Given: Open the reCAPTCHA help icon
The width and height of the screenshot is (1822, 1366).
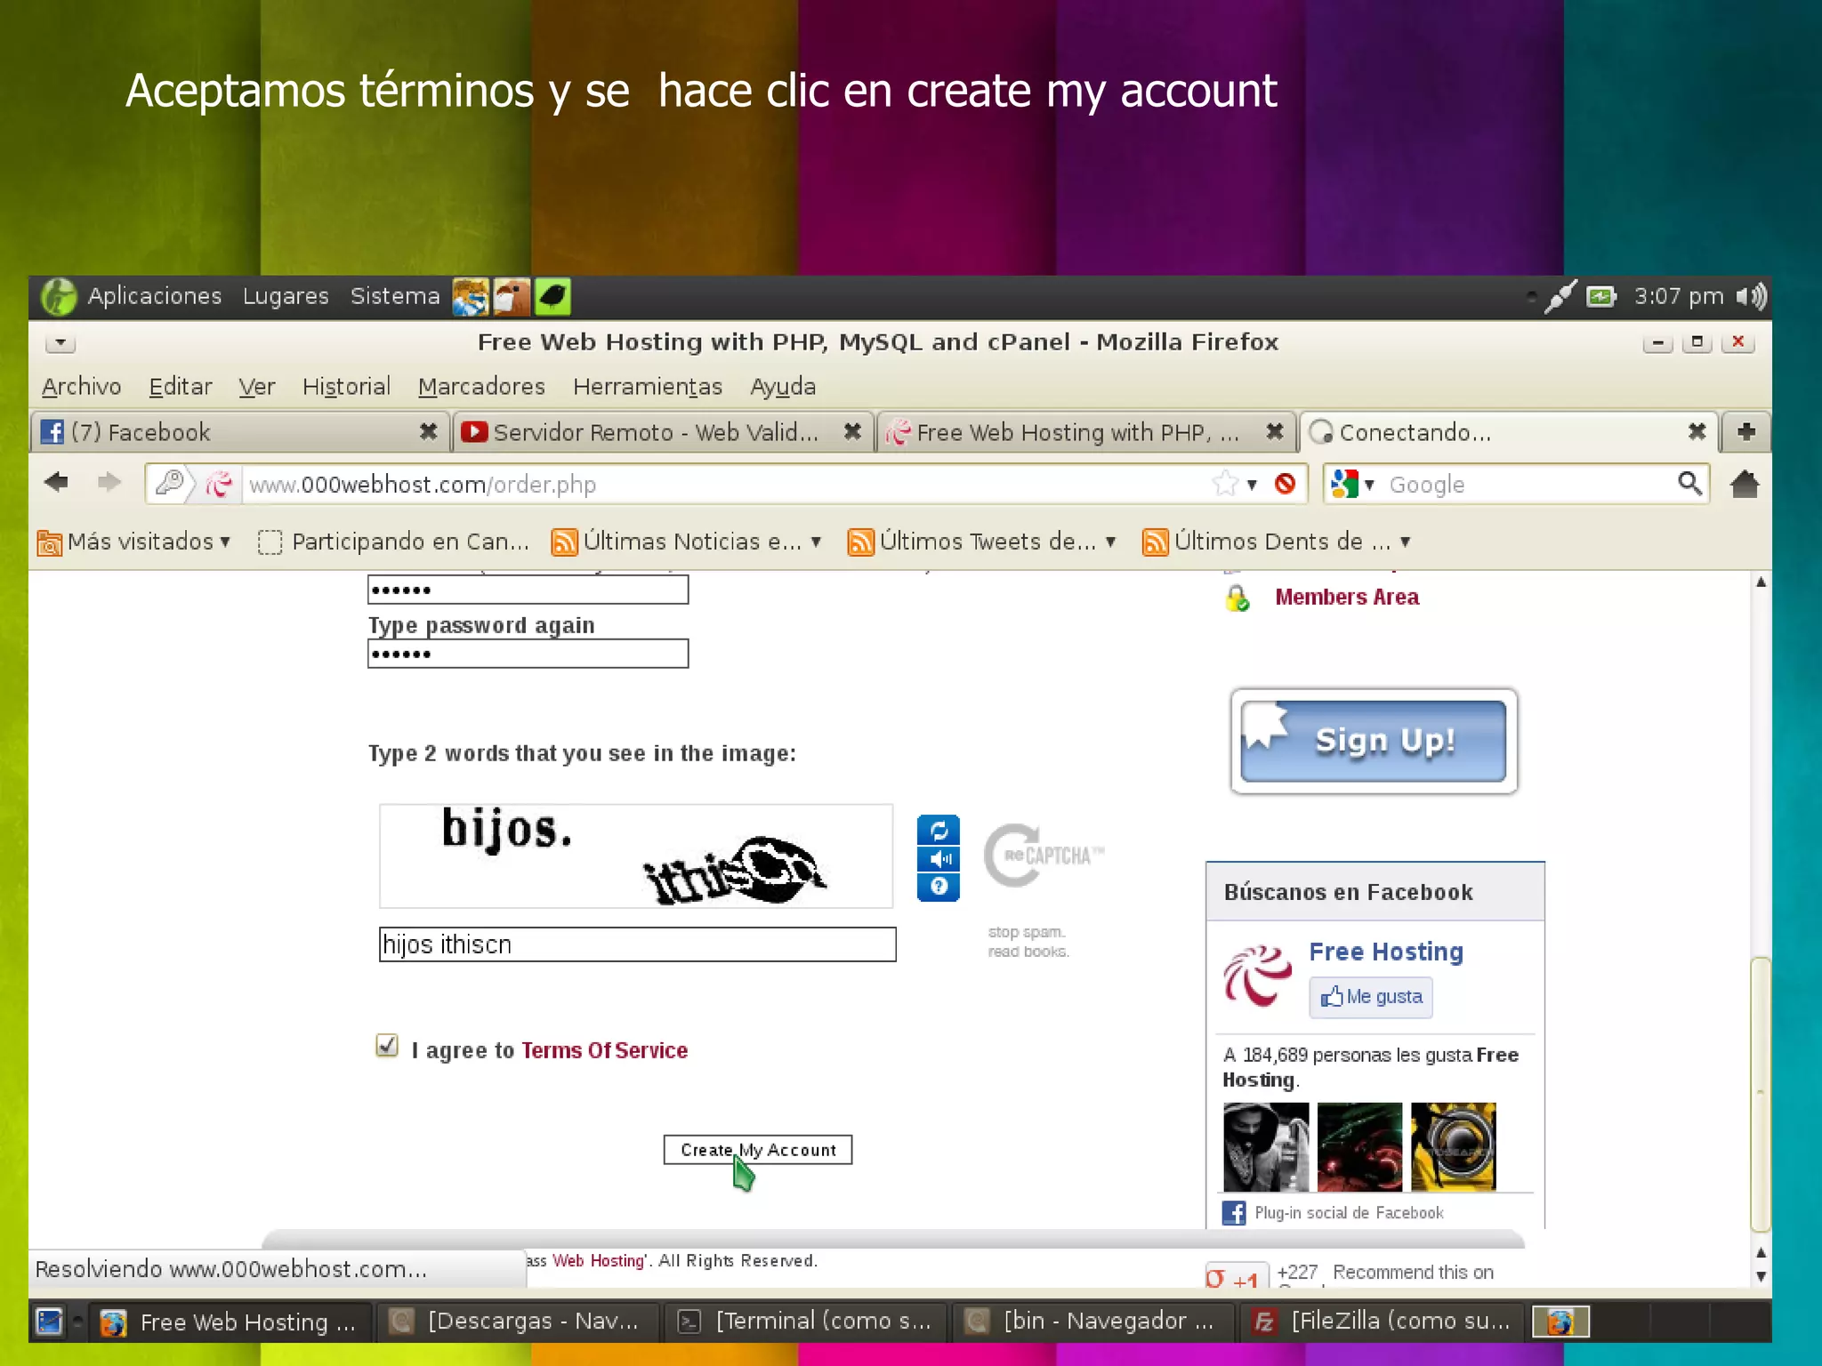Looking at the screenshot, I should coord(938,886).
